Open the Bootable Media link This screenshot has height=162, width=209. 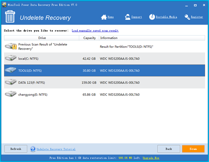click(166, 17)
